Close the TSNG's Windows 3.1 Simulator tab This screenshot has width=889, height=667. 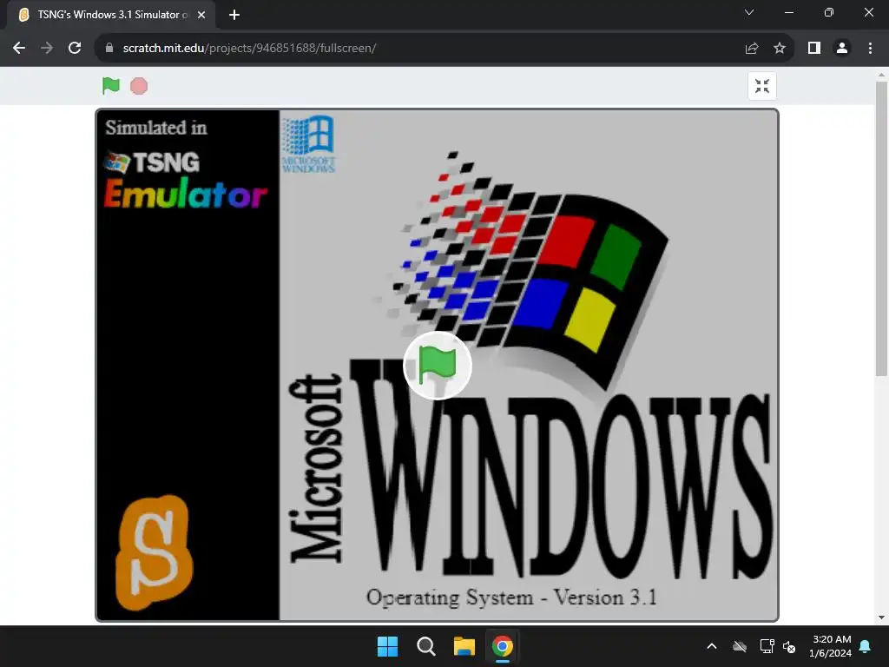coord(201,15)
